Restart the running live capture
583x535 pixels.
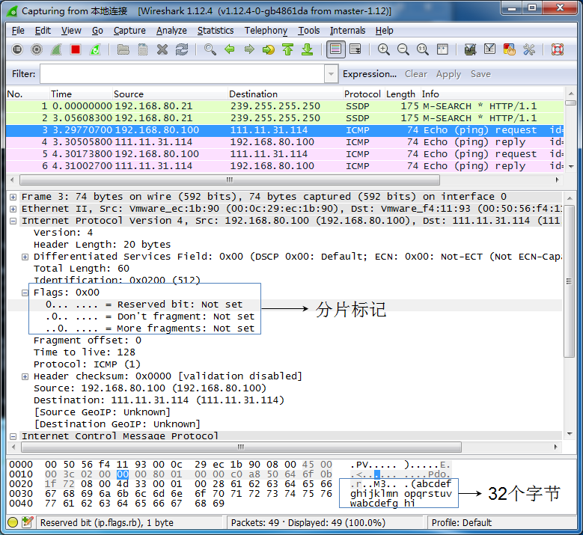click(95, 49)
